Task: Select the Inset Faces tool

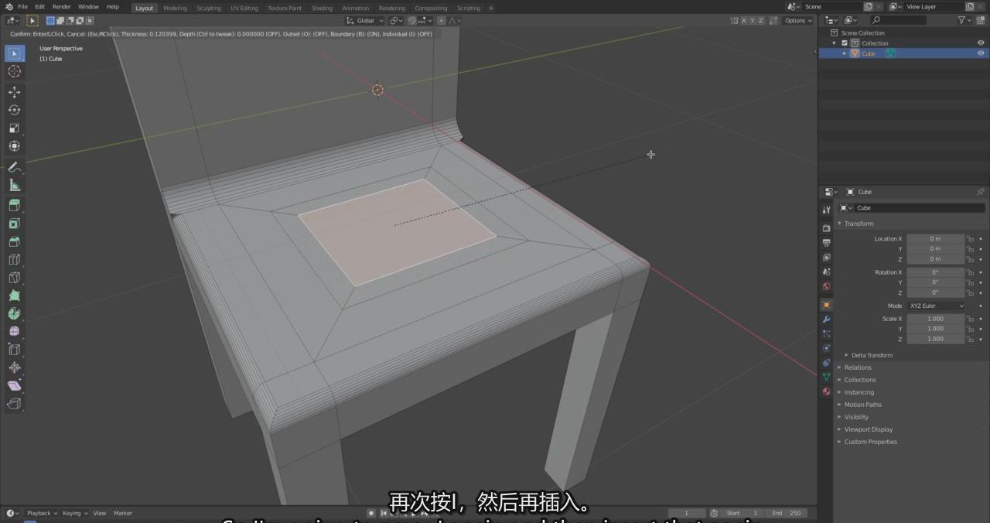Action: (14, 224)
